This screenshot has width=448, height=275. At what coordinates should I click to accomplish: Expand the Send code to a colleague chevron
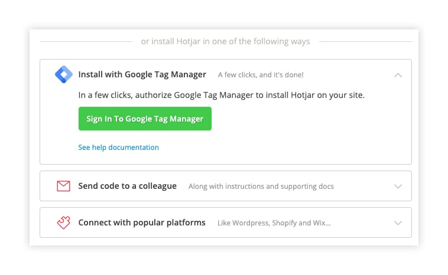(398, 186)
